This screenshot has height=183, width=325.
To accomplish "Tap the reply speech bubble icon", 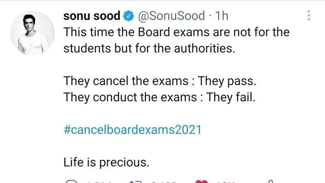I will point(71,181).
